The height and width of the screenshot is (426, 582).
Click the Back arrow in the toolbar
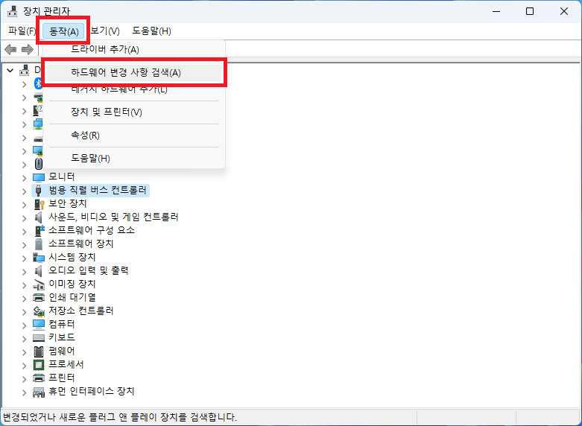[10, 49]
